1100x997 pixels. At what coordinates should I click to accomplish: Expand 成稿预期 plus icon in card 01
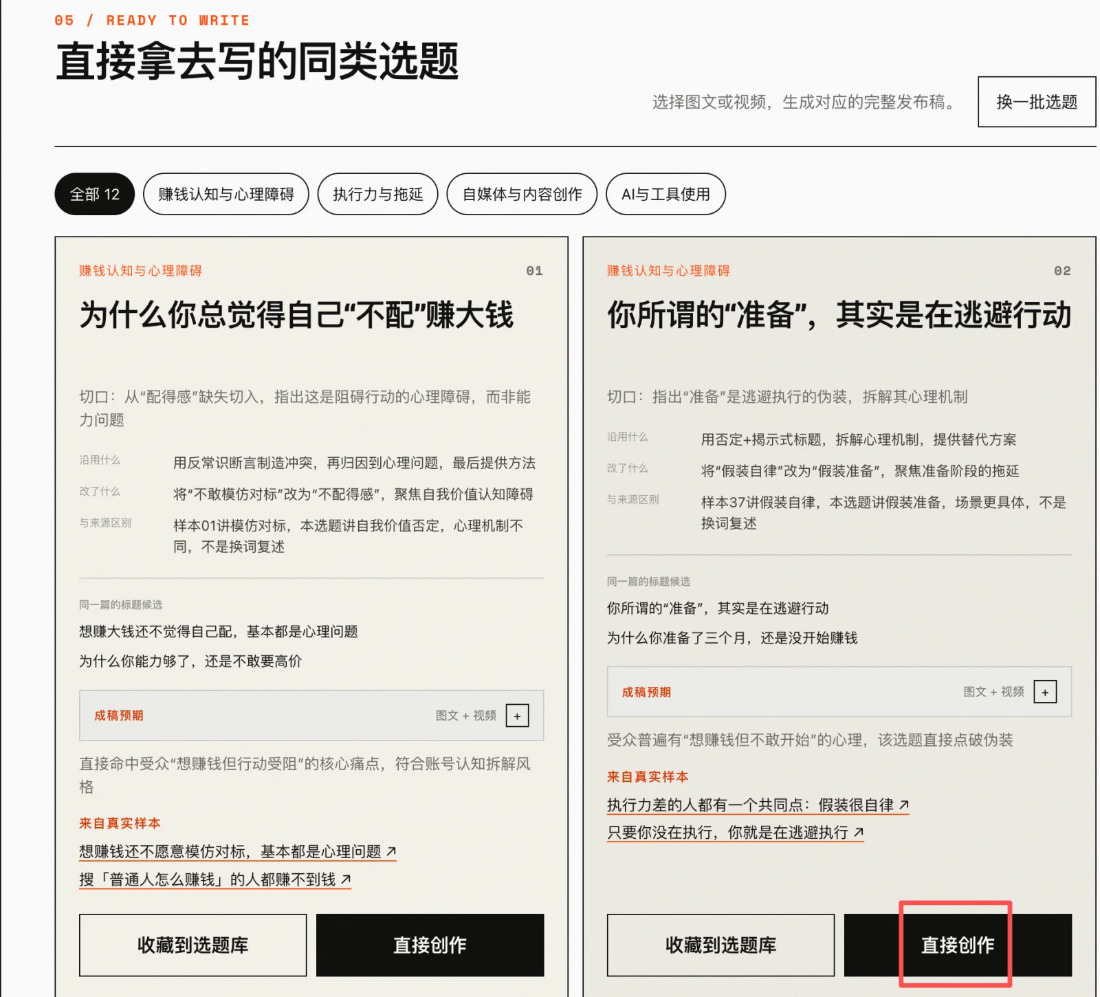[518, 716]
